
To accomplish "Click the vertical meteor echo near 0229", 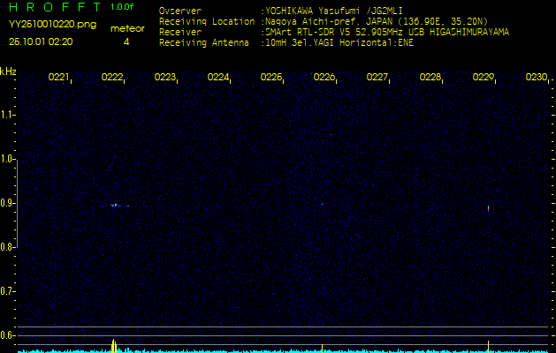I will 488,209.
